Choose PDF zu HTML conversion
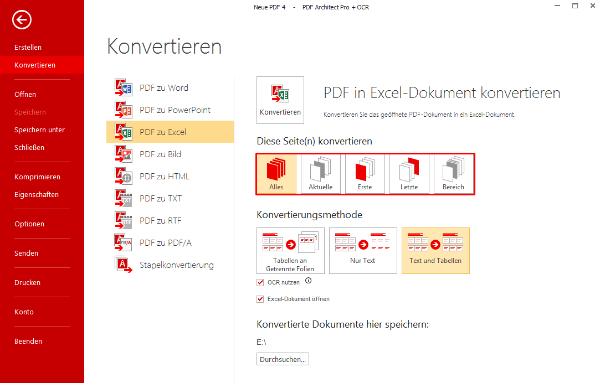This screenshot has width=600, height=383. (x=170, y=176)
